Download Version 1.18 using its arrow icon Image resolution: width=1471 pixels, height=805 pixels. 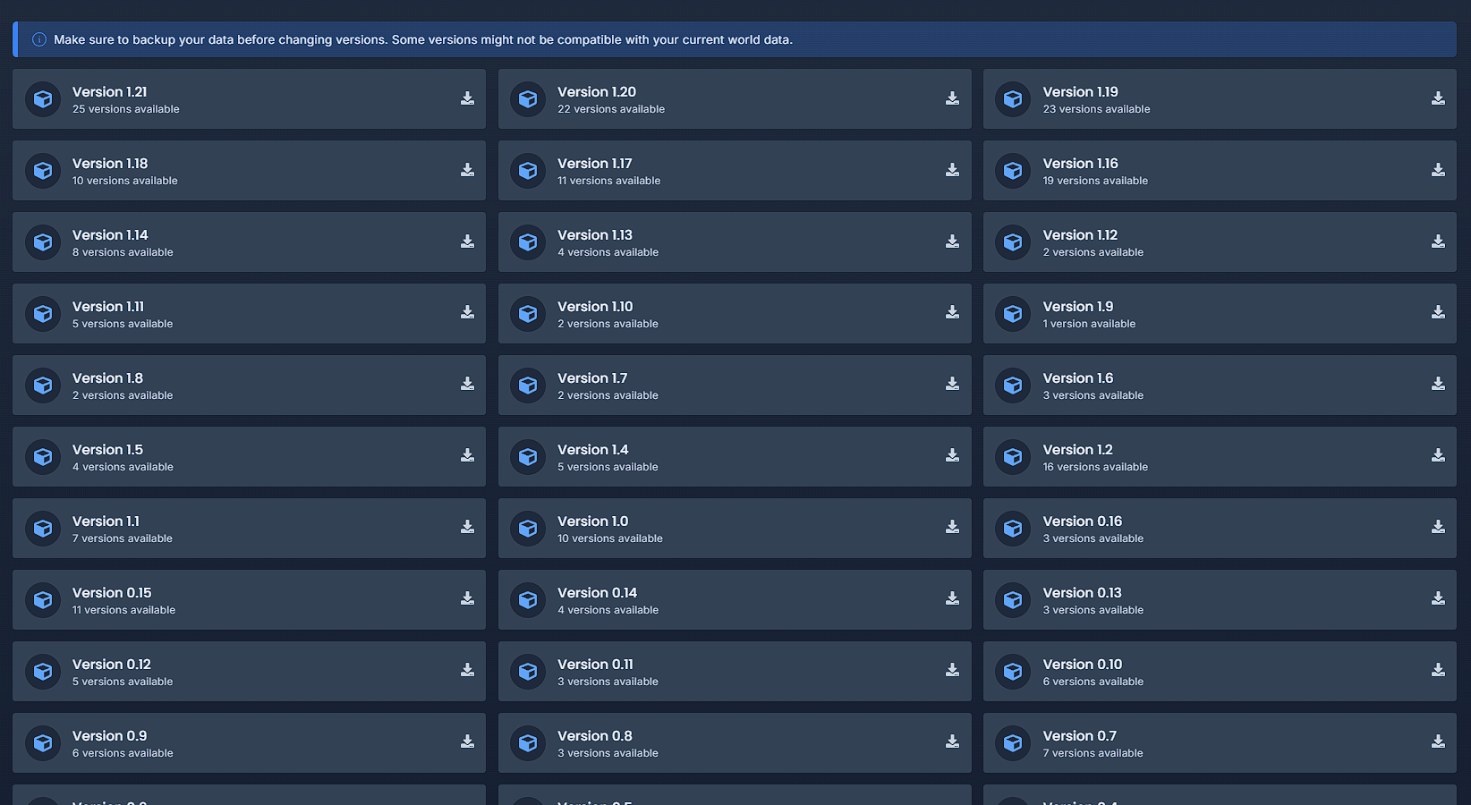click(467, 170)
